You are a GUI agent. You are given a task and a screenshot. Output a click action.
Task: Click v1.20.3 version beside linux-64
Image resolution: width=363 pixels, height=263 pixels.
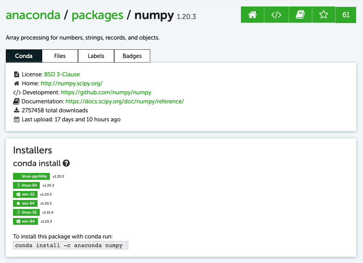(48, 186)
